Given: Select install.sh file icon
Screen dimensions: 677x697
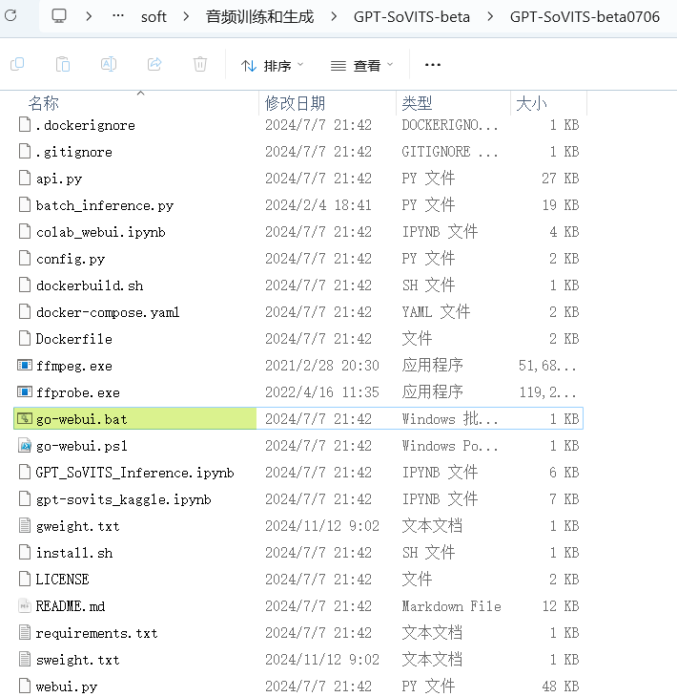Looking at the screenshot, I should coord(25,553).
